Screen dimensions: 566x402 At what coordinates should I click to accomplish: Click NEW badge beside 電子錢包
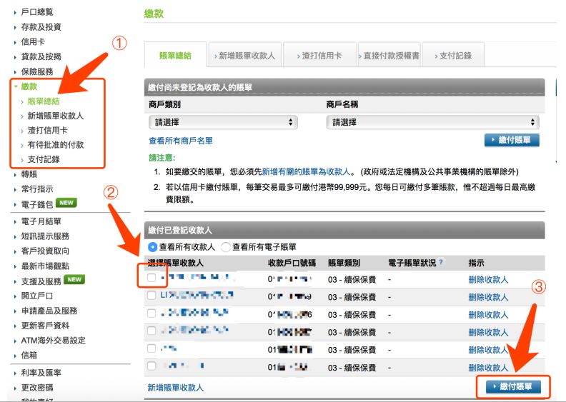click(x=66, y=203)
